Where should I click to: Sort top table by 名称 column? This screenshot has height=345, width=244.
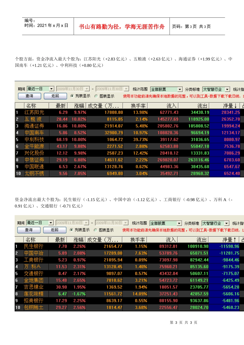[36, 106]
